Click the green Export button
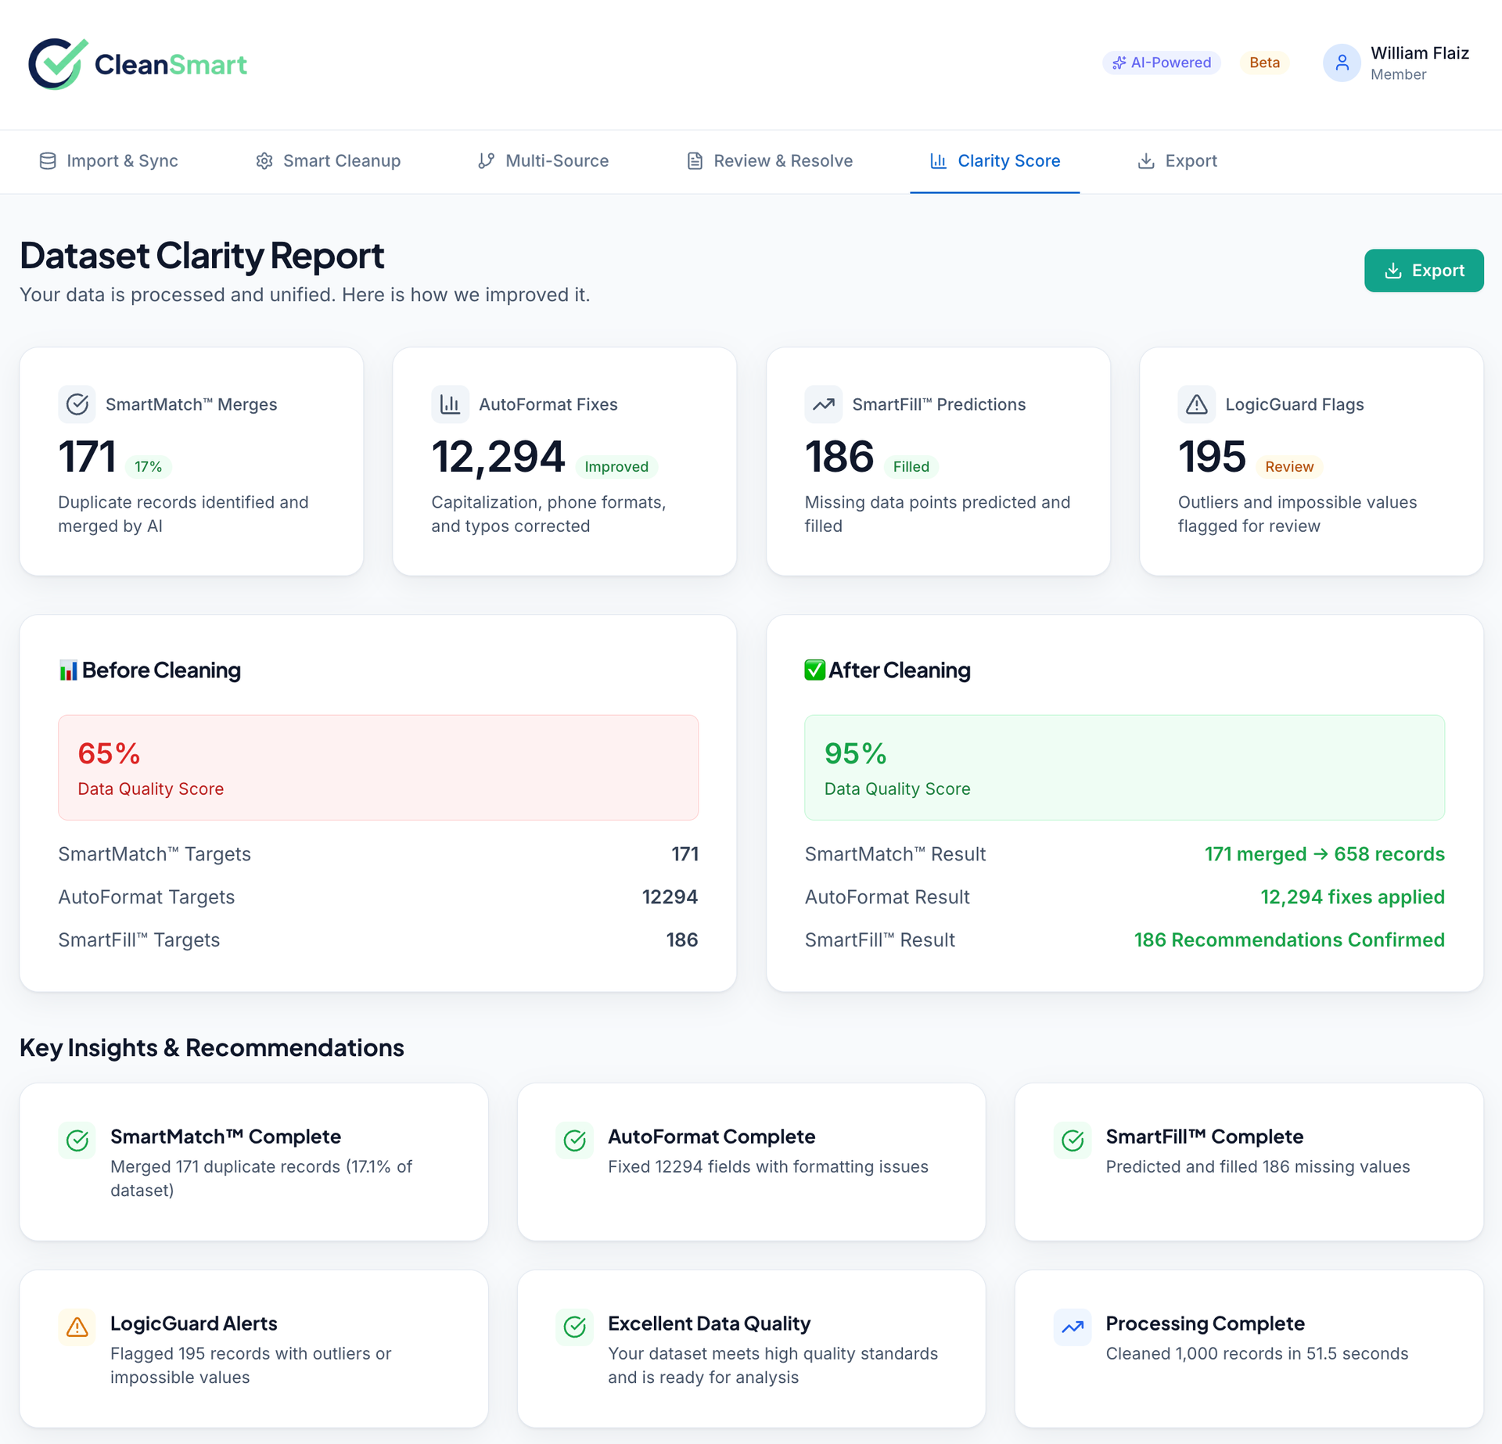This screenshot has height=1444, width=1502. click(1424, 270)
